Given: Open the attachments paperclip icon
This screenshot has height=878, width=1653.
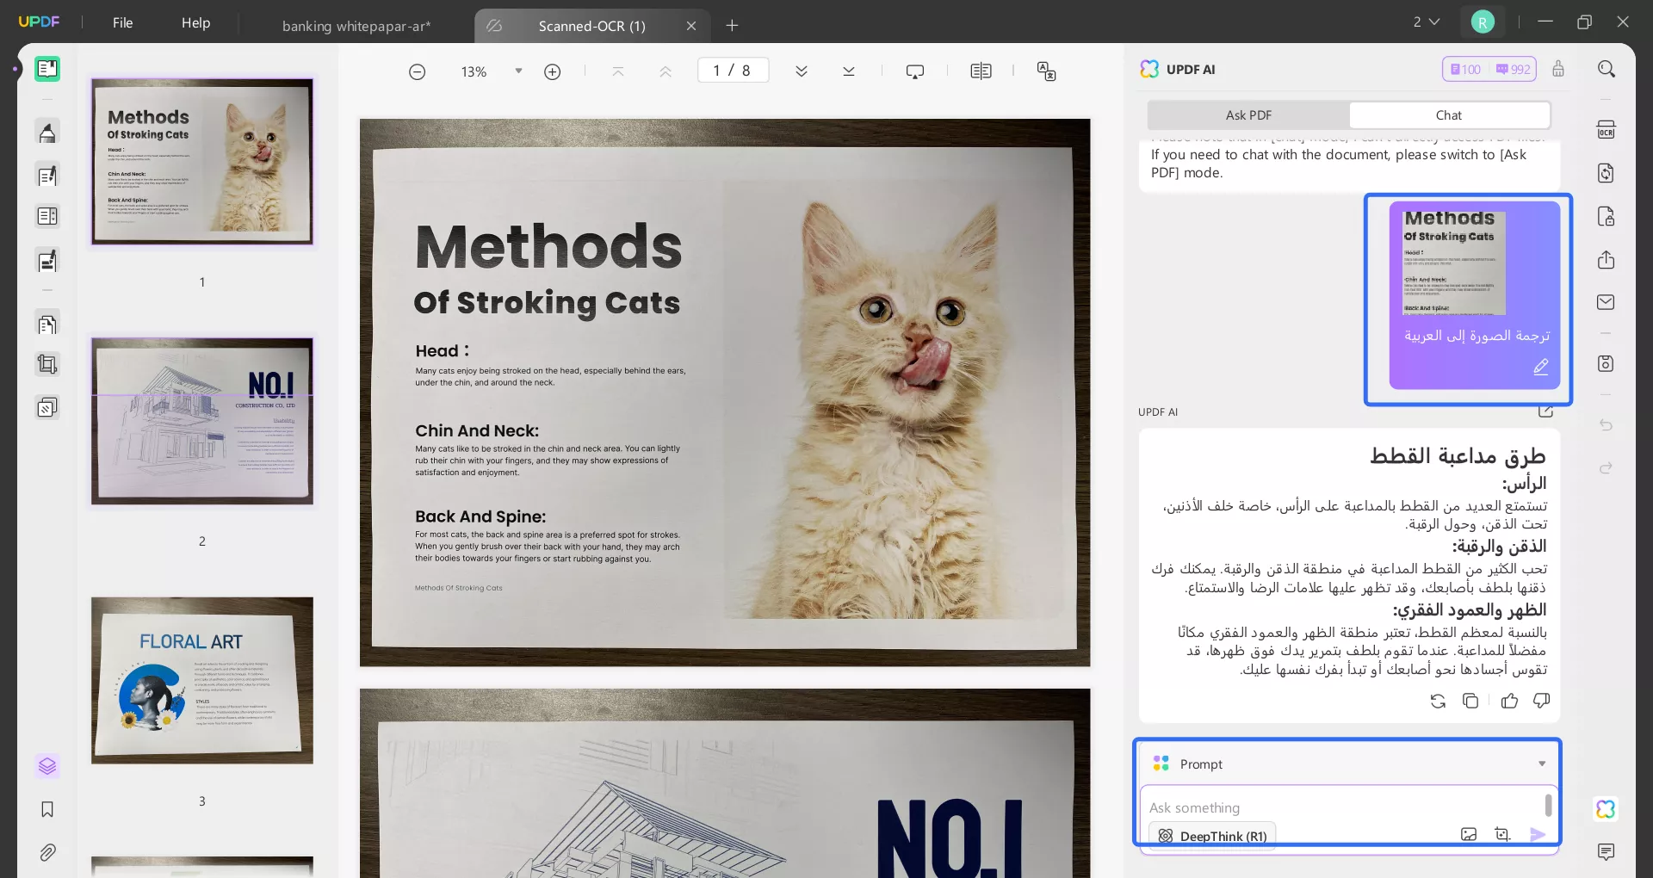Looking at the screenshot, I should click(x=47, y=852).
